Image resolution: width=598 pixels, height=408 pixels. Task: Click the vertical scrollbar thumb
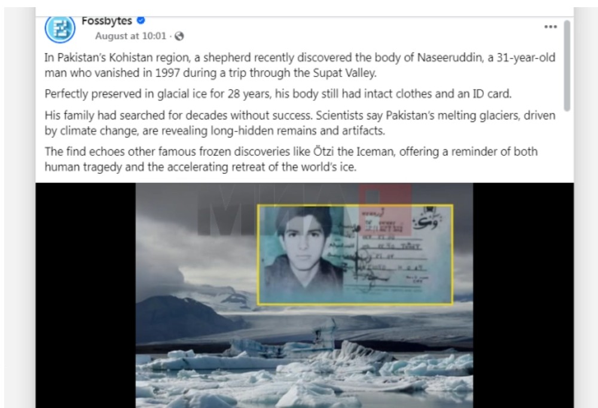pos(567,66)
